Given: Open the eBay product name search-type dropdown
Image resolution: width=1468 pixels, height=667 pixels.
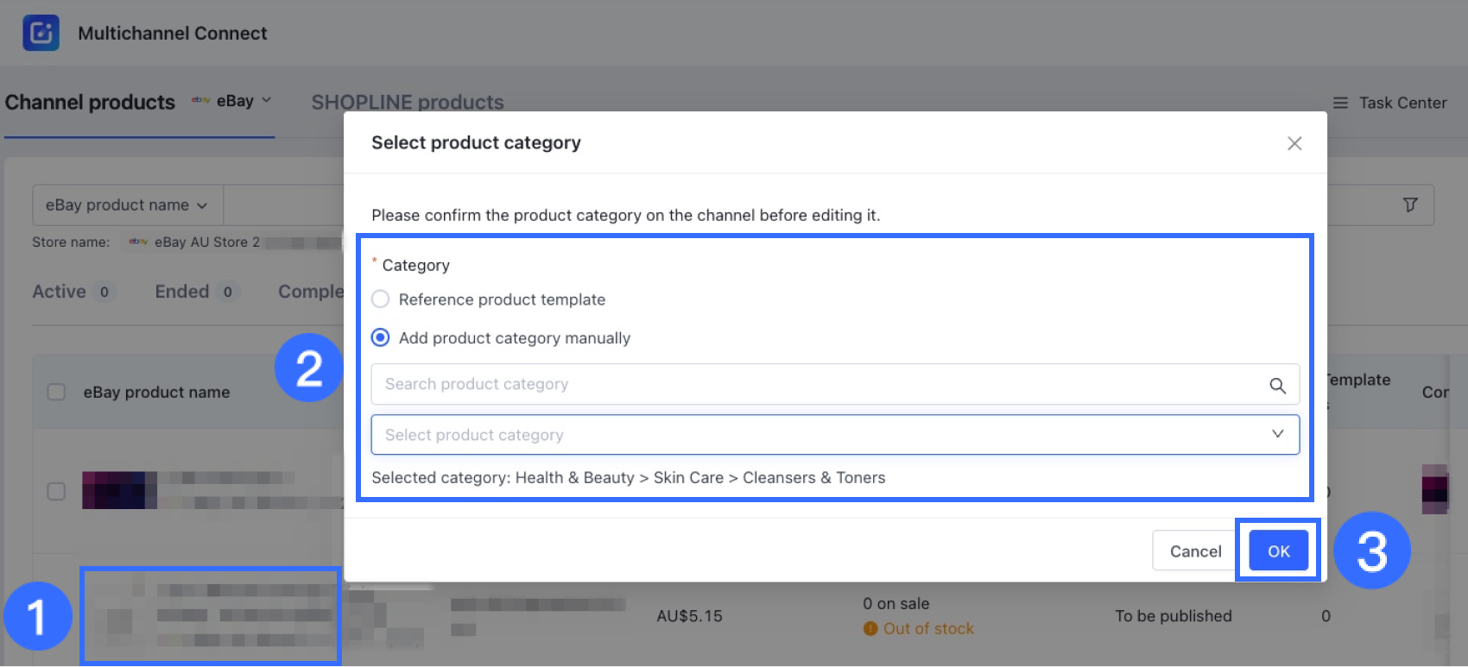Looking at the screenshot, I should tap(126, 205).
